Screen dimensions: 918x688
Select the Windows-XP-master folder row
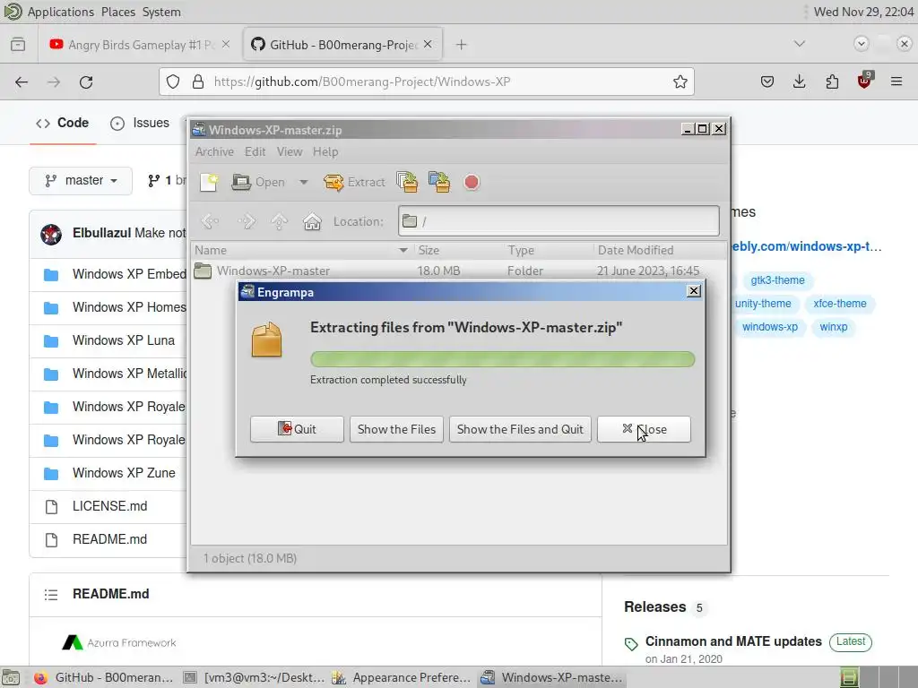(x=459, y=271)
